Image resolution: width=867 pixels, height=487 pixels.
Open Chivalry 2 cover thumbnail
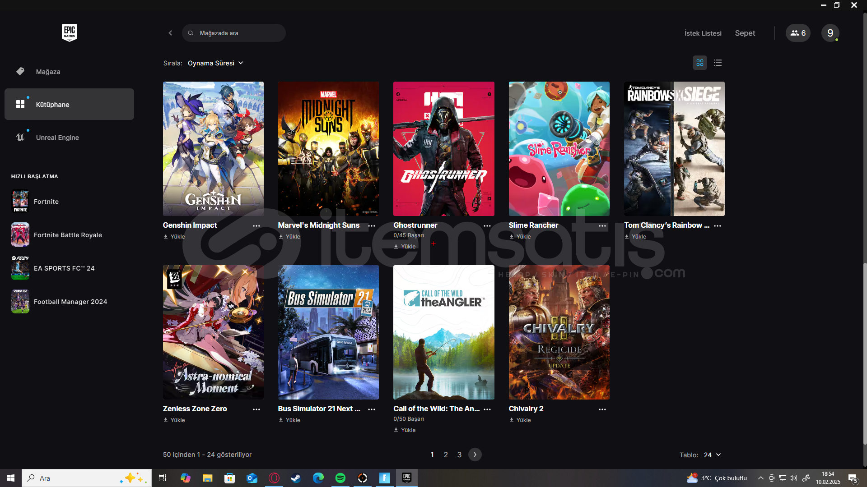click(559, 332)
